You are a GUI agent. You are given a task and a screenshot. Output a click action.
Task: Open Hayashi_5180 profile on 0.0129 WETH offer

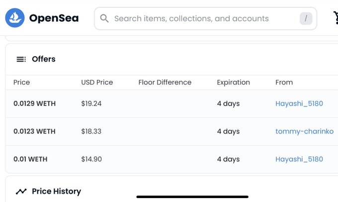coord(299,104)
